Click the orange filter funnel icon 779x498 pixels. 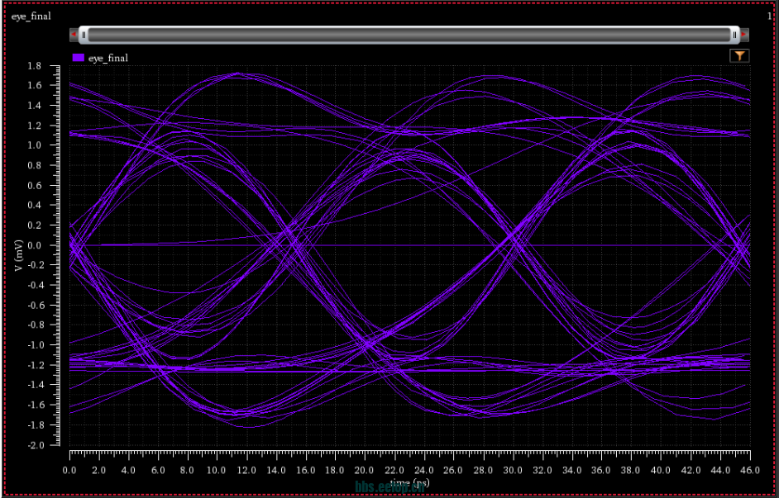tap(739, 56)
